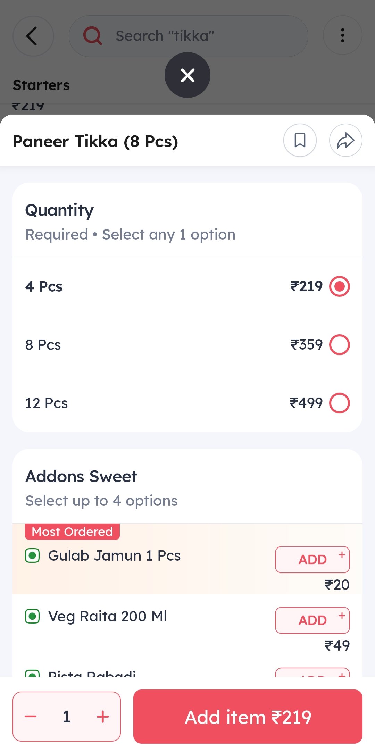Select the 4 Pcs radio option
The height and width of the screenshot is (744, 375).
coord(339,286)
